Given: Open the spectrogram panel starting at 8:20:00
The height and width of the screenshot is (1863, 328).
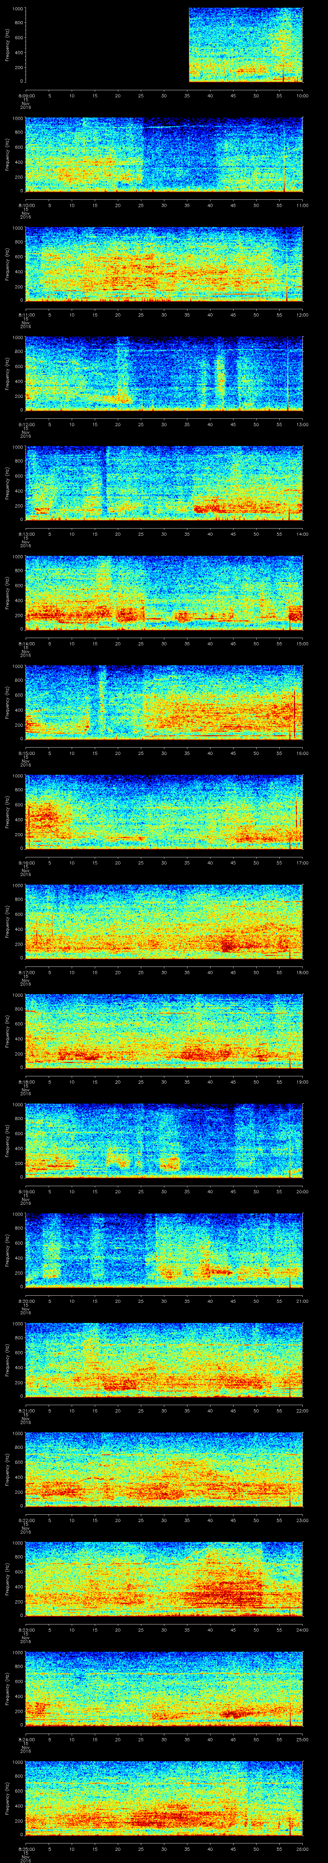Looking at the screenshot, I should point(164,1250).
